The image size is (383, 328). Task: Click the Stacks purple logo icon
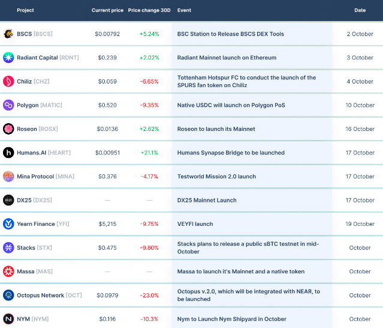[8, 248]
